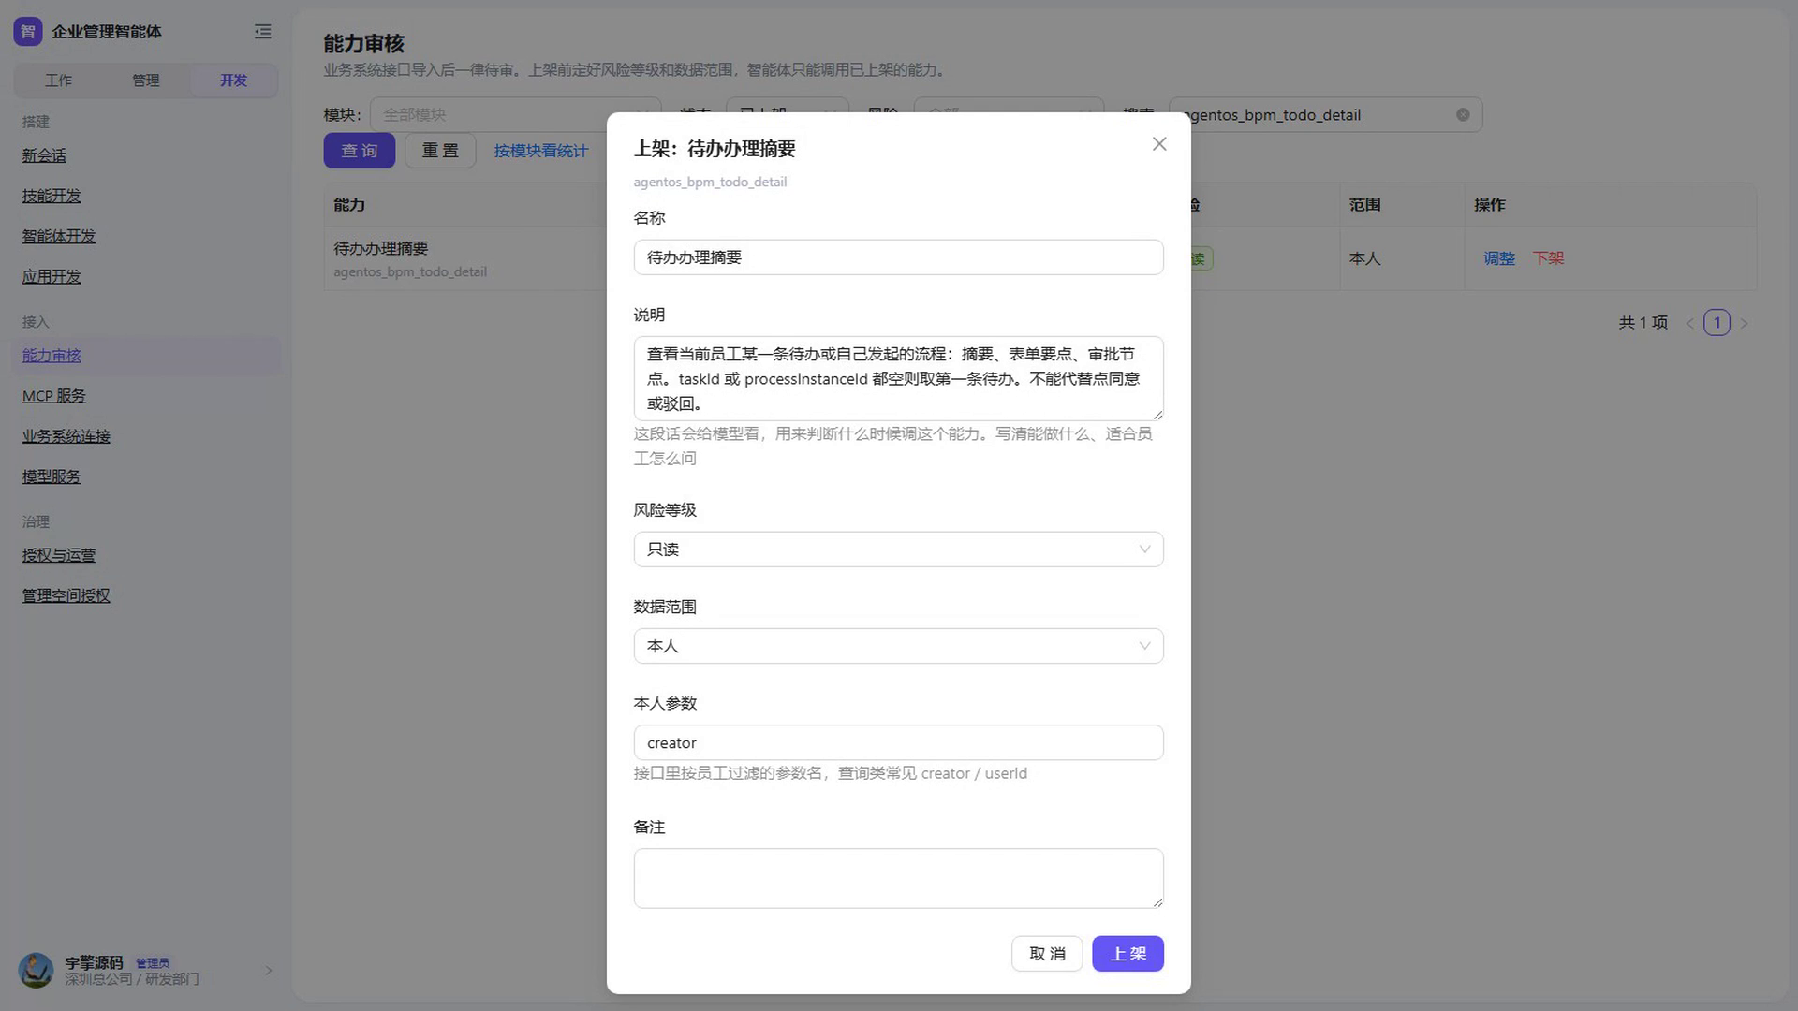1798x1011 pixels.
Task: Click the 调整 action link
Action: [1498, 258]
